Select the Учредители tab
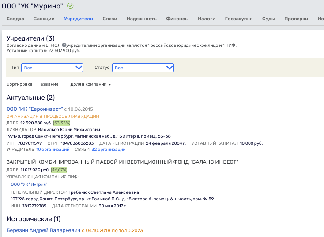 (x=79, y=19)
